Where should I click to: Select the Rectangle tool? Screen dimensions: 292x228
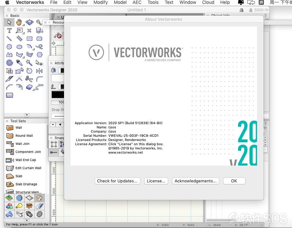[x=29, y=38]
